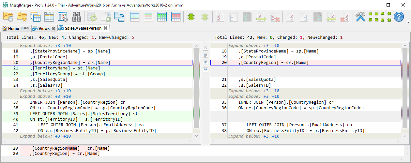This screenshot has height=163, width=411.
Task: Click the green arrows layout icon
Action: [380, 17]
